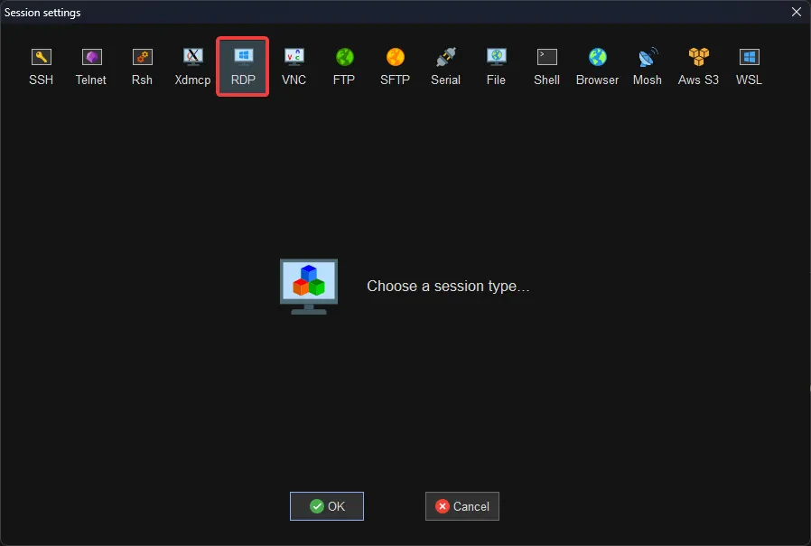Choose the Mosh satellite icon

tap(647, 67)
